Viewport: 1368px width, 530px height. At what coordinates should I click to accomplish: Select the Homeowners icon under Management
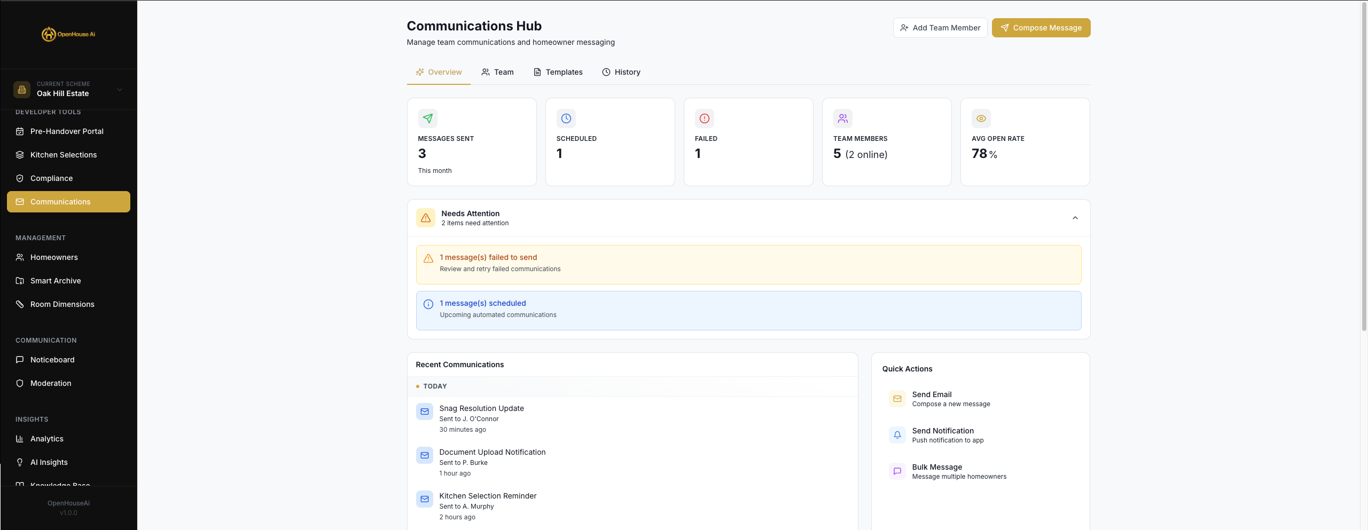(x=20, y=257)
